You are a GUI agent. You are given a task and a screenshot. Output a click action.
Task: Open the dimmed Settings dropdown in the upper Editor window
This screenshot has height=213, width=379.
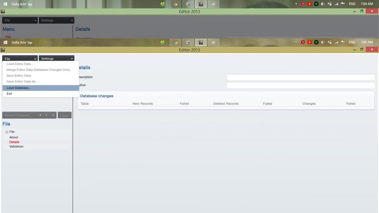(56, 20)
